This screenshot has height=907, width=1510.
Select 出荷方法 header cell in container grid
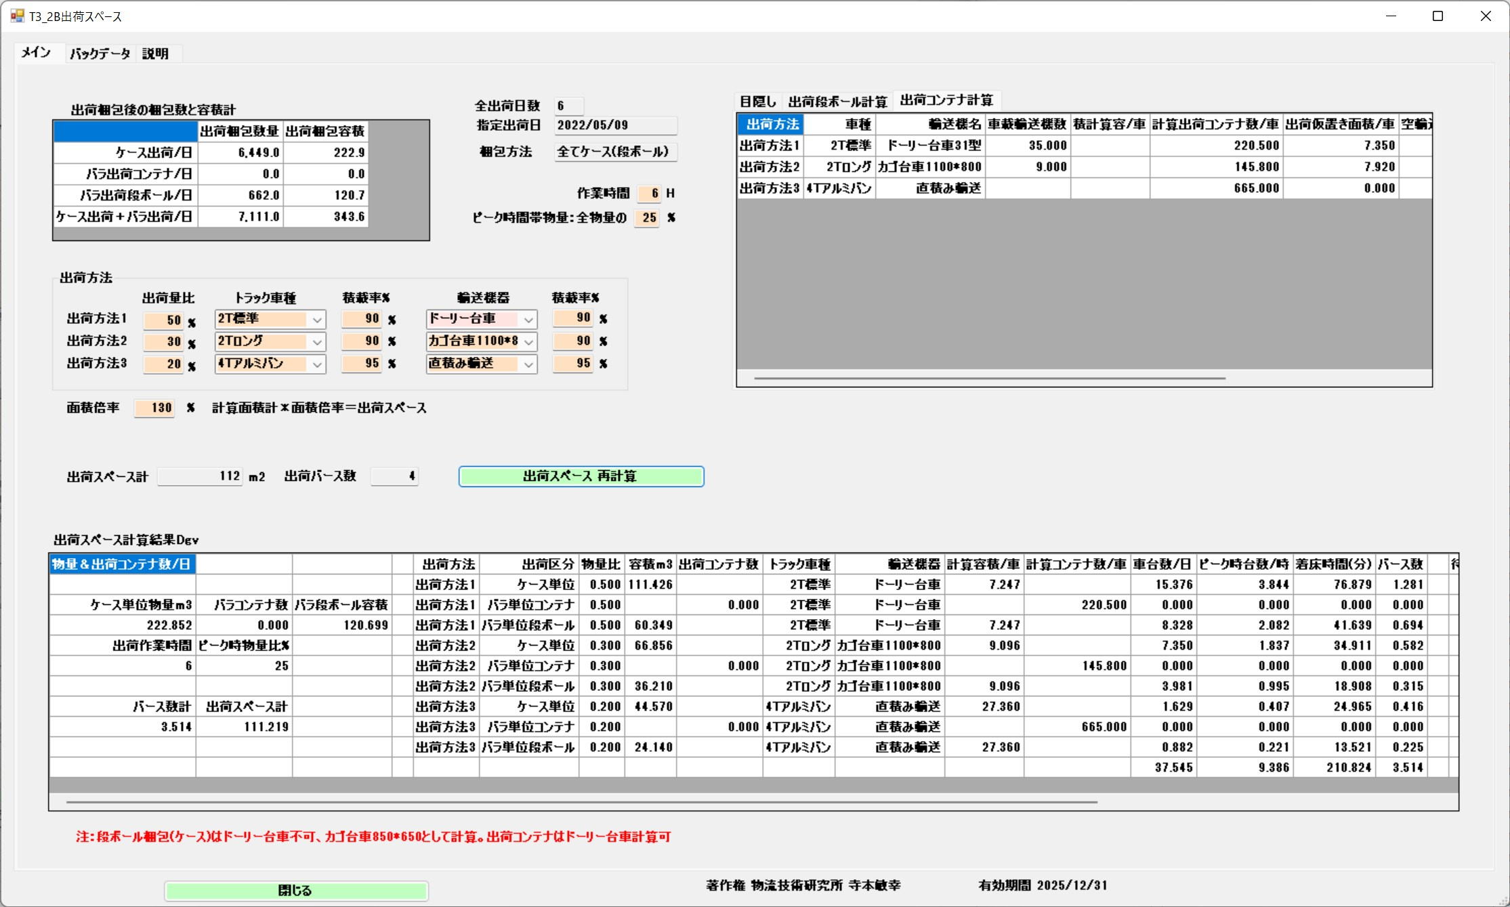(x=772, y=125)
